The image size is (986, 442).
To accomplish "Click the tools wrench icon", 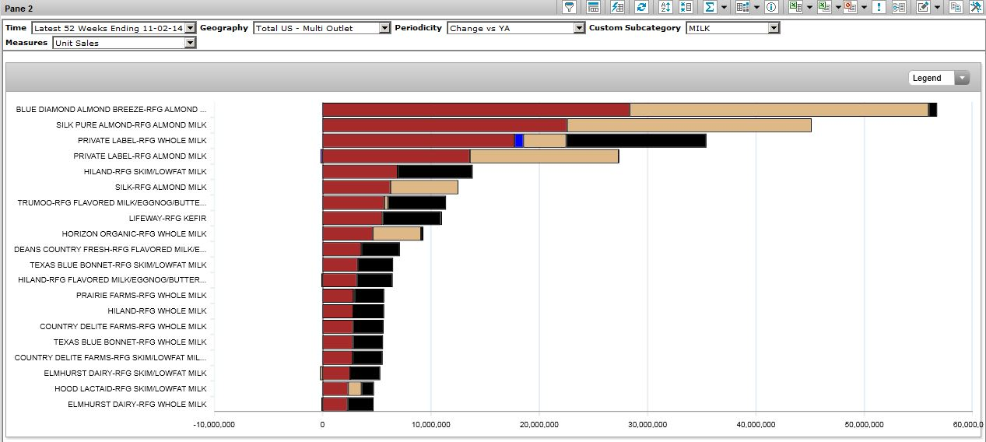I will click(x=975, y=7).
